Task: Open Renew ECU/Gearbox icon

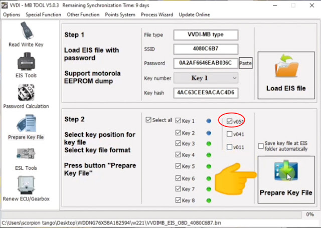Action: click(26, 185)
